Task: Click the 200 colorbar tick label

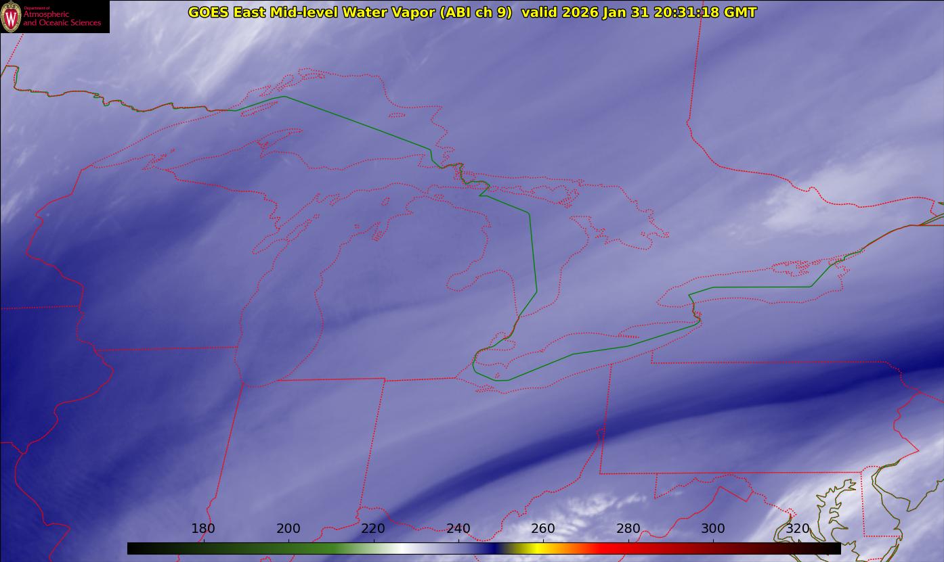Action: click(288, 529)
